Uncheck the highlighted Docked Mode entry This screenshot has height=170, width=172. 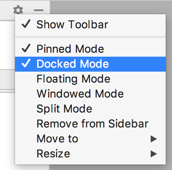[90, 64]
